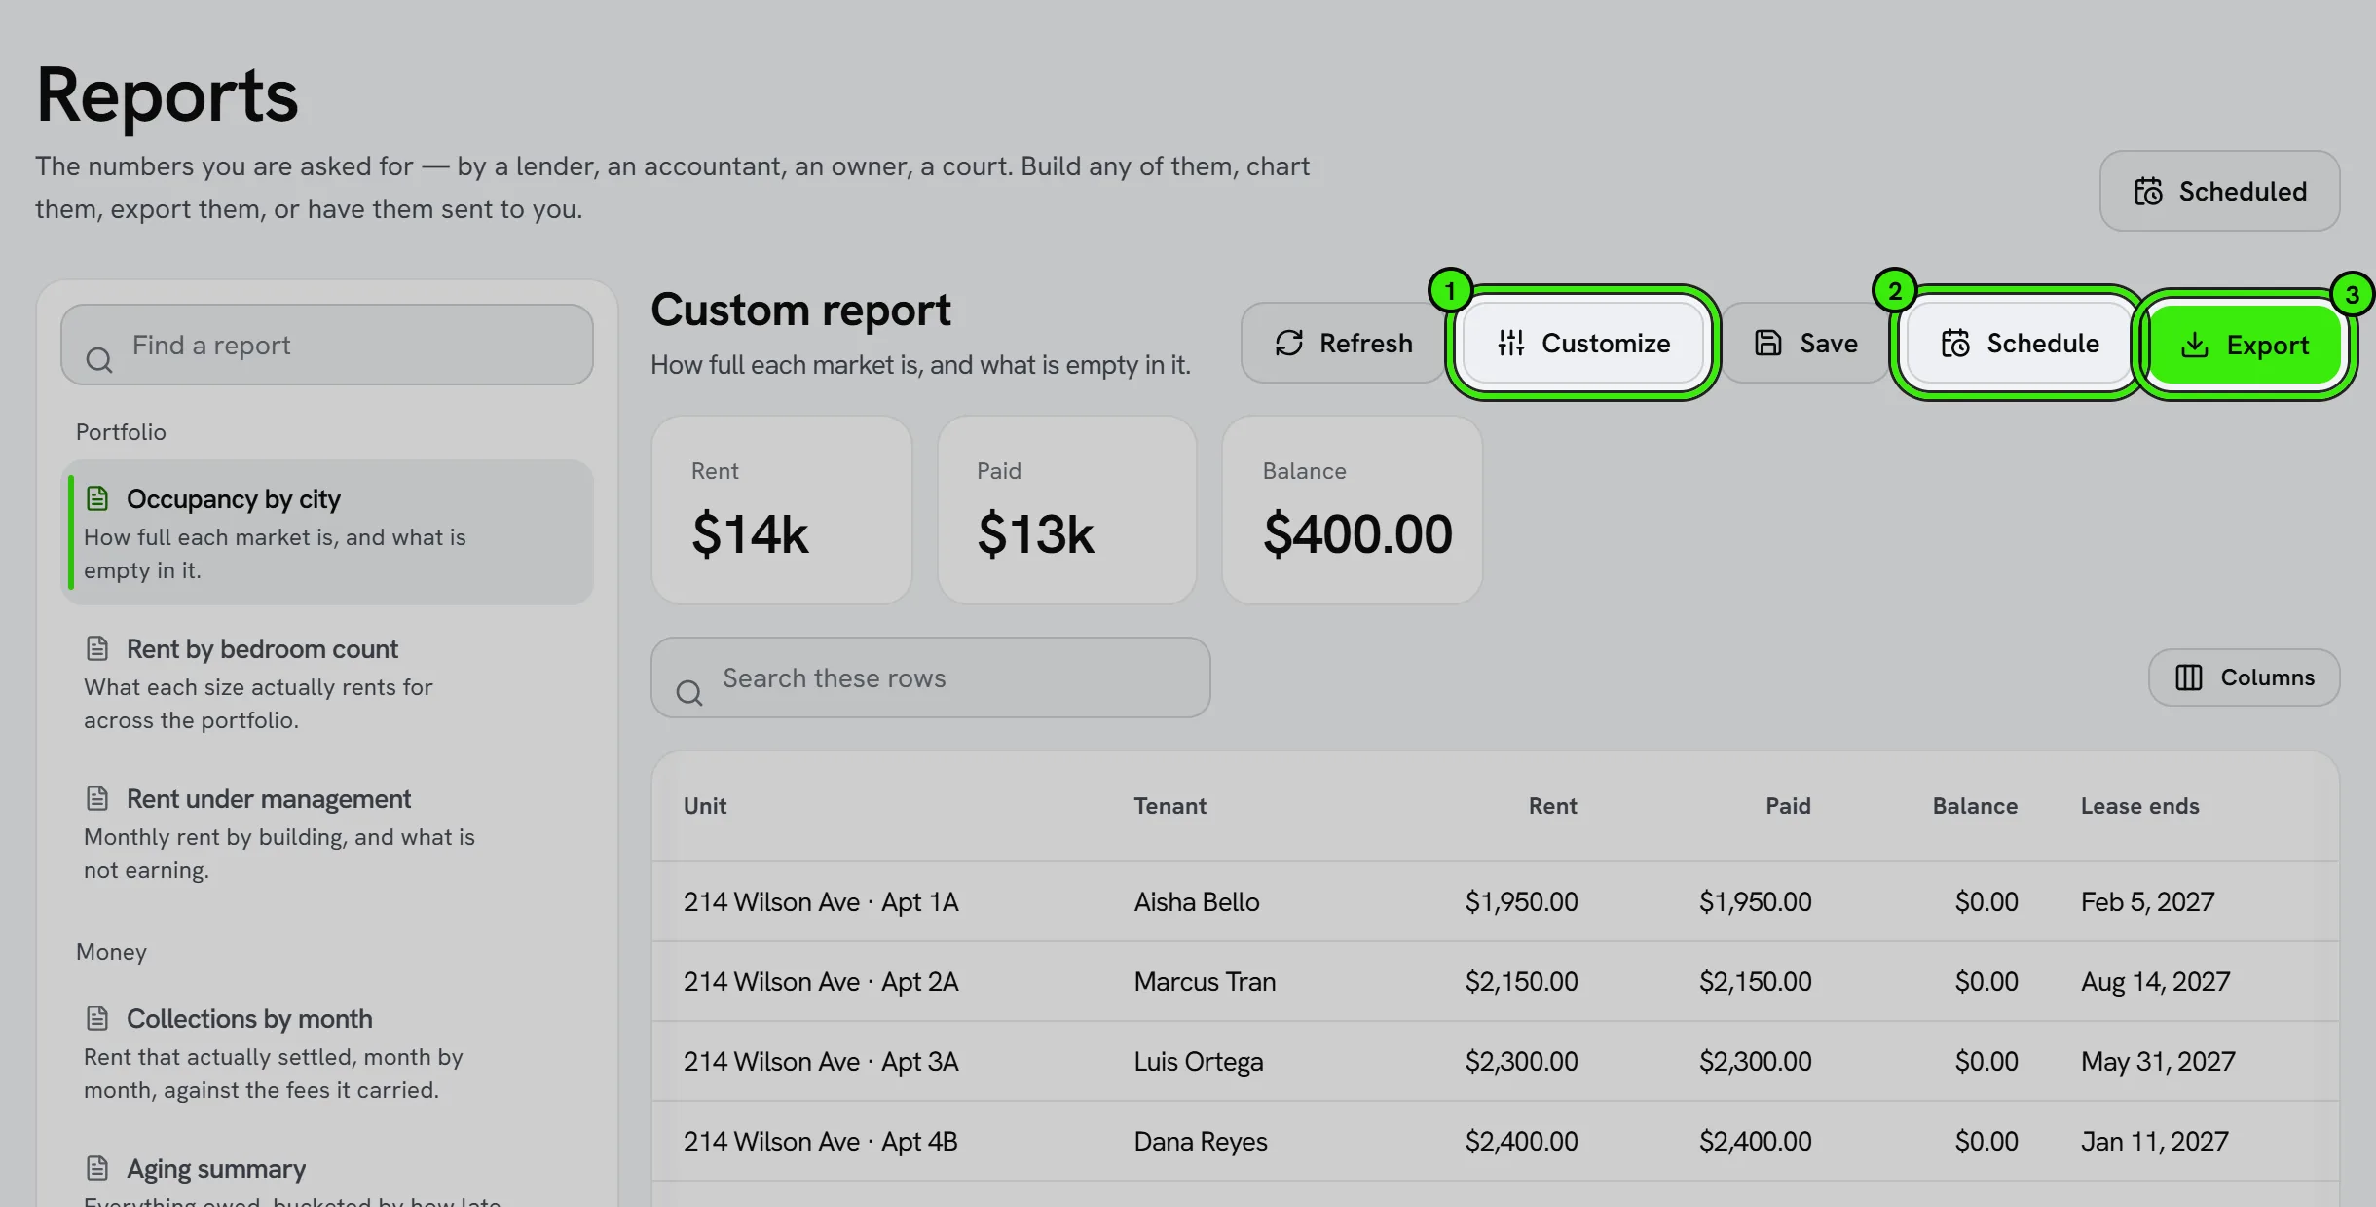The height and width of the screenshot is (1207, 2376).
Task: Select the Rent under management report
Action: pyautogui.click(x=327, y=832)
